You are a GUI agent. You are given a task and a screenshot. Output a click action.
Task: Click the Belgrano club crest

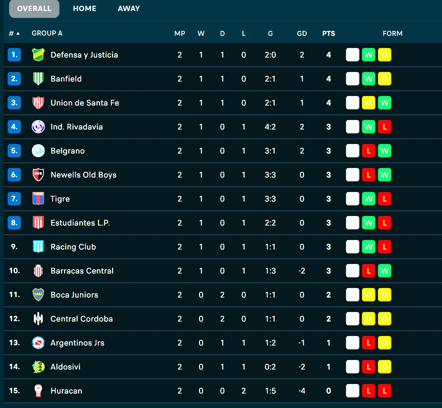click(x=38, y=151)
